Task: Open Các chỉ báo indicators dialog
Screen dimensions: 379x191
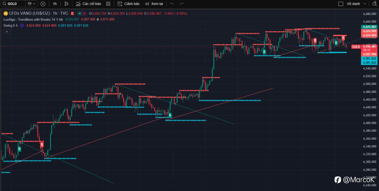Action: coord(88,4)
